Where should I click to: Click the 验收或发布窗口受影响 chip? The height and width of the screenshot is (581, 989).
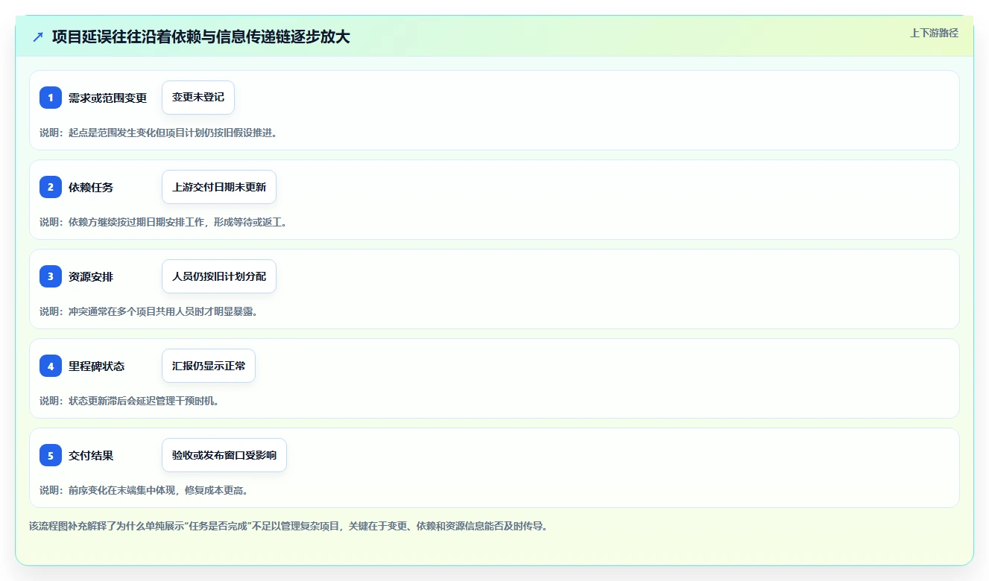224,455
